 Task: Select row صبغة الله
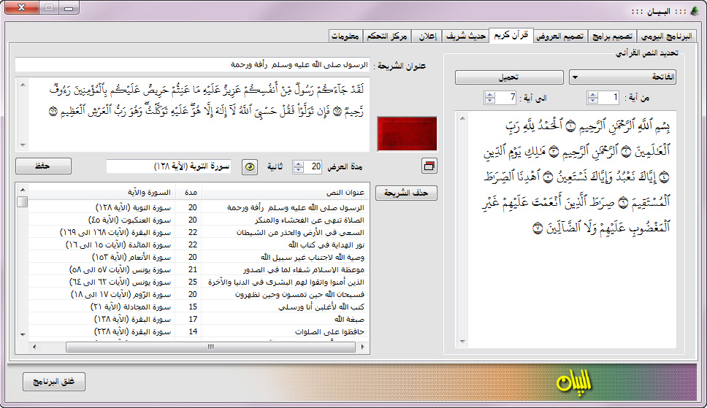(x=199, y=319)
